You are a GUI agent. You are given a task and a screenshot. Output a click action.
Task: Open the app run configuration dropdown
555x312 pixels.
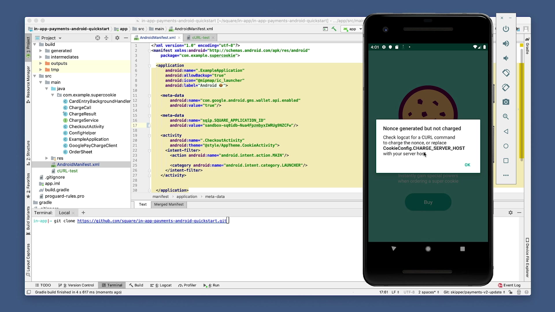coord(353,29)
